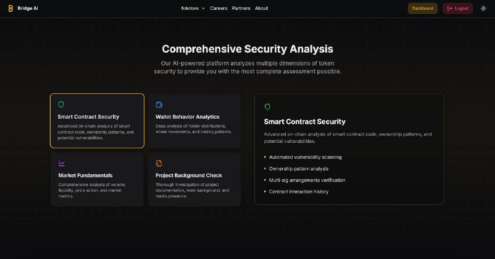Click the logout arrow icon
495x259 pixels.
coord(450,9)
